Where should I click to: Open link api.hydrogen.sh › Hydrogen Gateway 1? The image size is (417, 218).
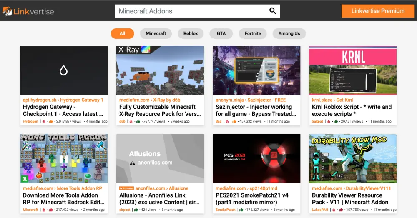63,100
